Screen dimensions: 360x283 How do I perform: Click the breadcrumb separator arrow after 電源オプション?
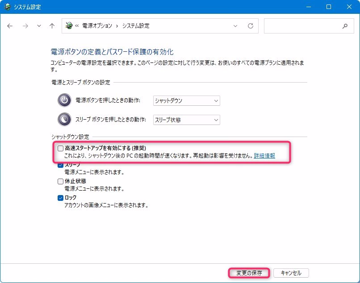(117, 26)
